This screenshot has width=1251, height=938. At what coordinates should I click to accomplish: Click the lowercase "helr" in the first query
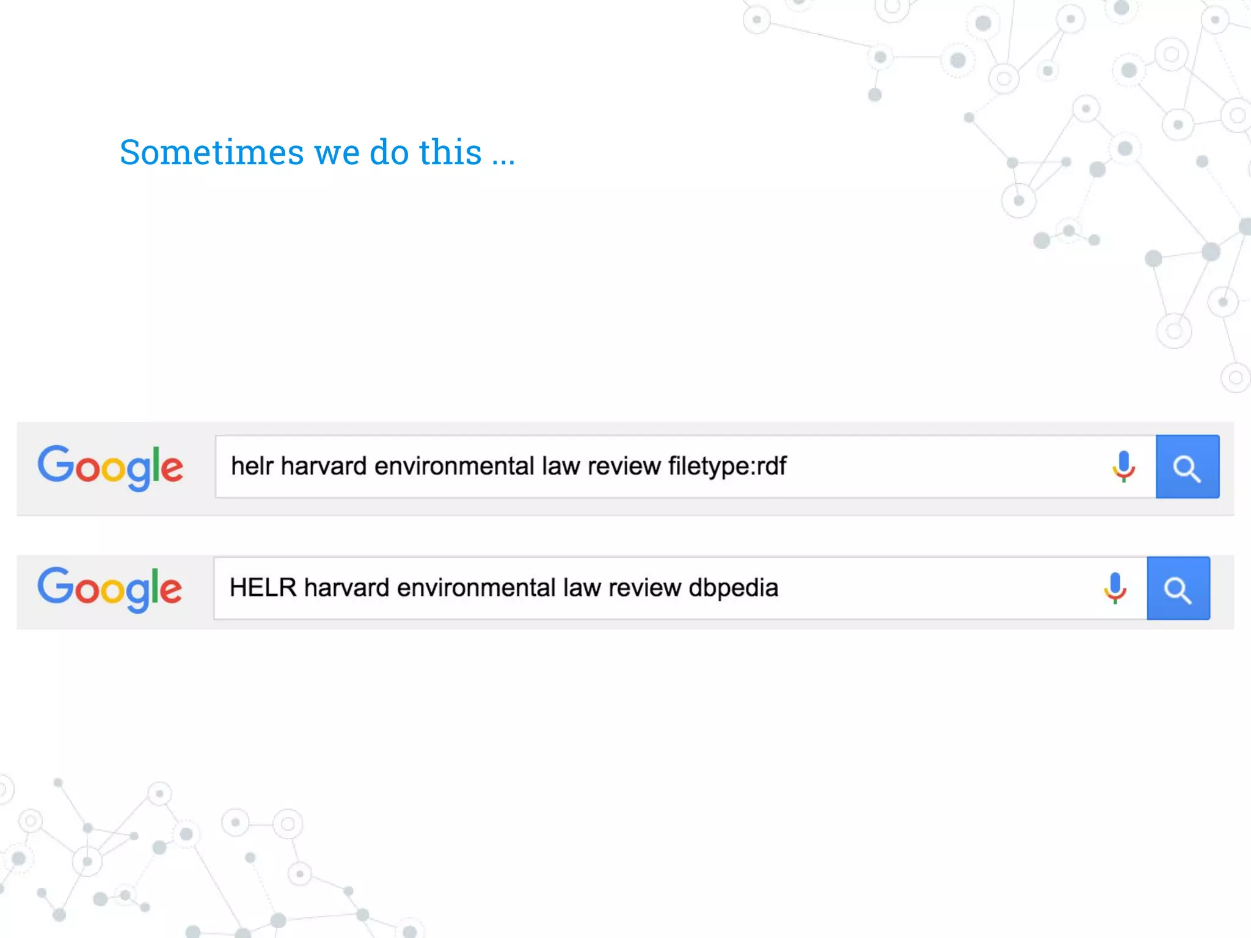point(252,467)
